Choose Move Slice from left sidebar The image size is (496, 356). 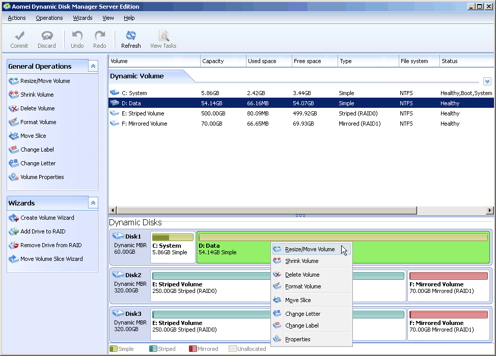coord(33,136)
